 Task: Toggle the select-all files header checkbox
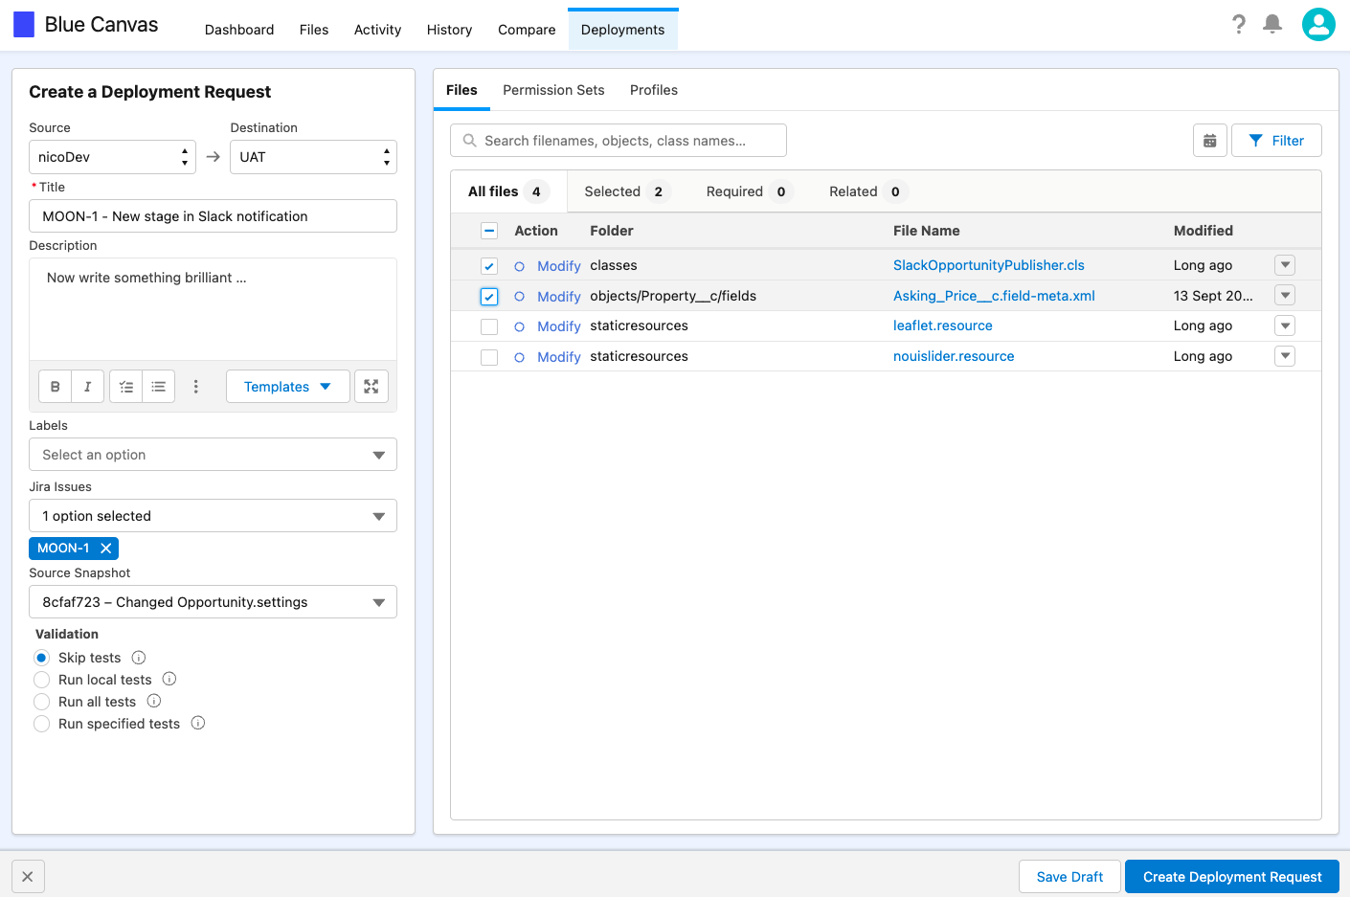[489, 231]
